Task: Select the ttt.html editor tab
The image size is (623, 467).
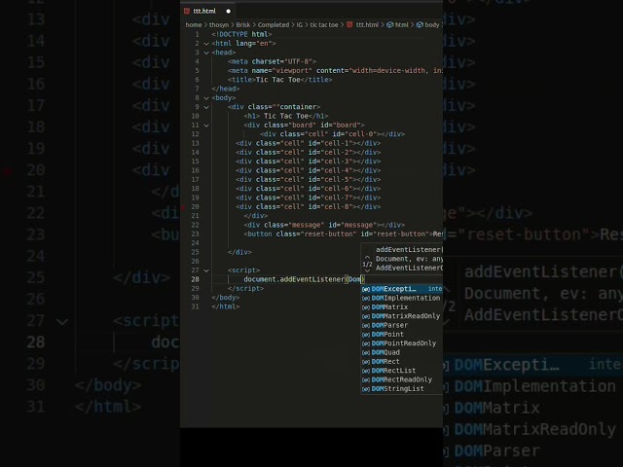Action: [x=207, y=11]
